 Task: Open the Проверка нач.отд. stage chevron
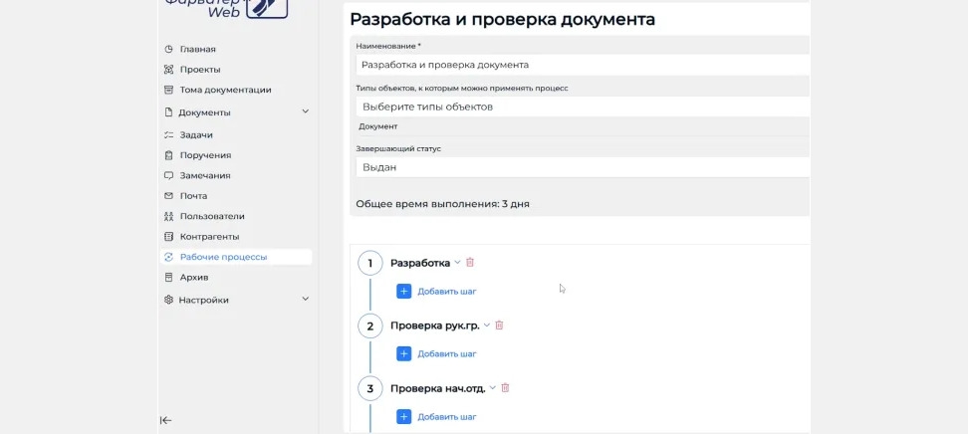click(493, 388)
